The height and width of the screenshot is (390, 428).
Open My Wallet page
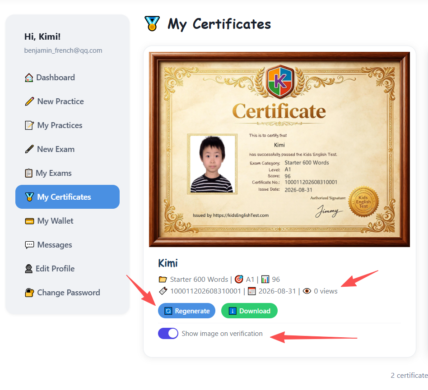pos(67,221)
